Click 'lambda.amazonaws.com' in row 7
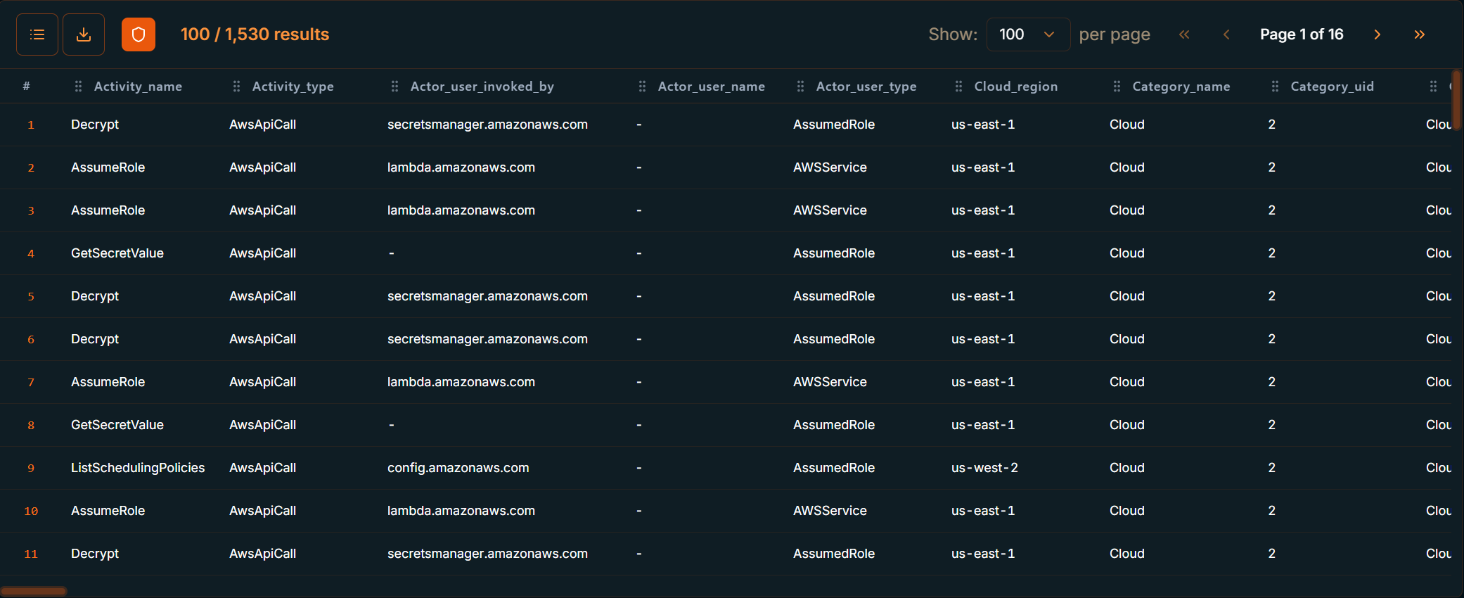 click(x=461, y=382)
